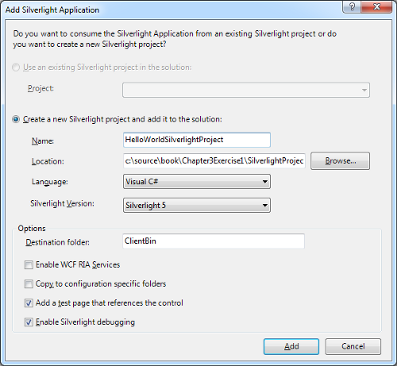Cancel the dialog
This screenshot has width=397, height=366.
(353, 346)
